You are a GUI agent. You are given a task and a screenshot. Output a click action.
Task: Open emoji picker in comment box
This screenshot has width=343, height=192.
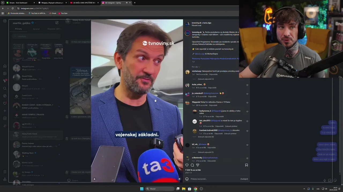(x=187, y=179)
